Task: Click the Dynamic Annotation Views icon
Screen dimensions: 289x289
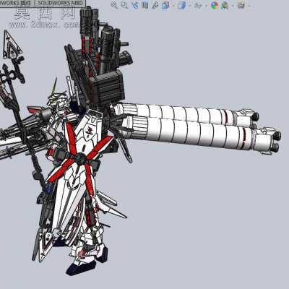Action: (155, 5)
